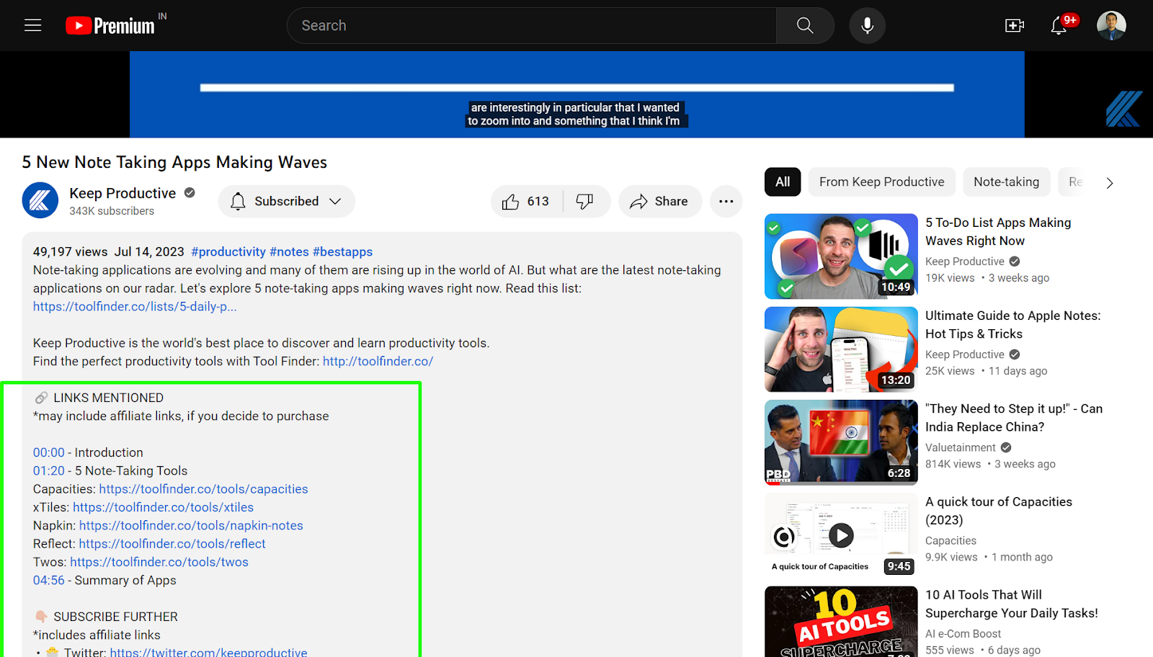Select the Note-taking filter chip
Viewport: 1153px width, 657px height.
point(1006,182)
